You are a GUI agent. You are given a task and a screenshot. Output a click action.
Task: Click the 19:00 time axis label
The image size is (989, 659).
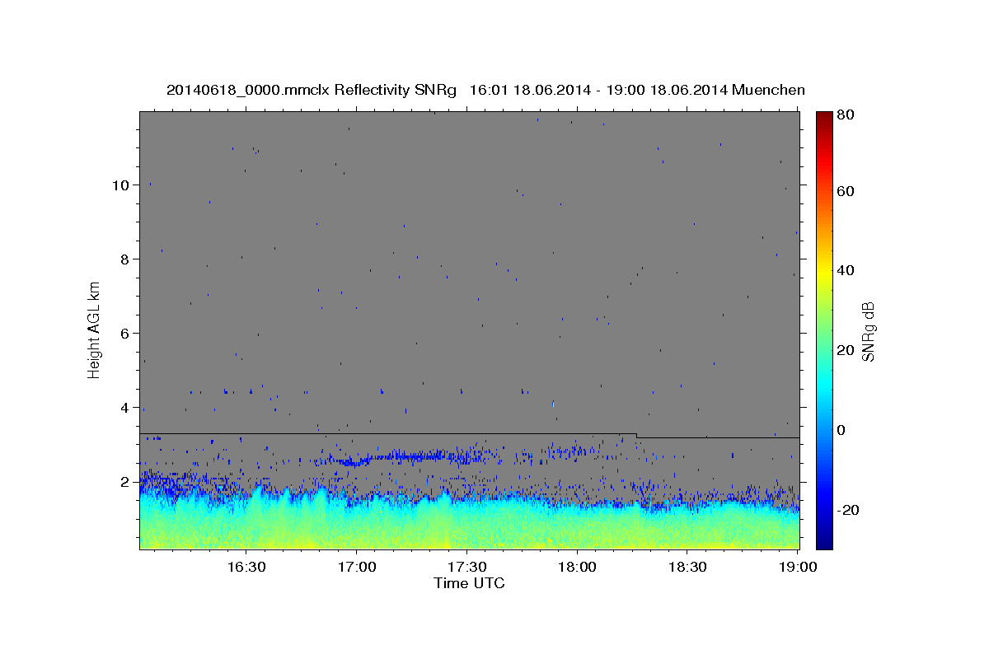click(x=798, y=568)
